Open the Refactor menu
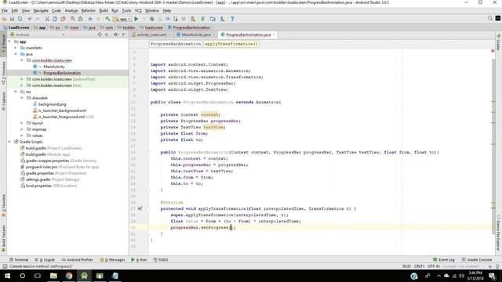The image size is (502, 282). tap(89, 10)
